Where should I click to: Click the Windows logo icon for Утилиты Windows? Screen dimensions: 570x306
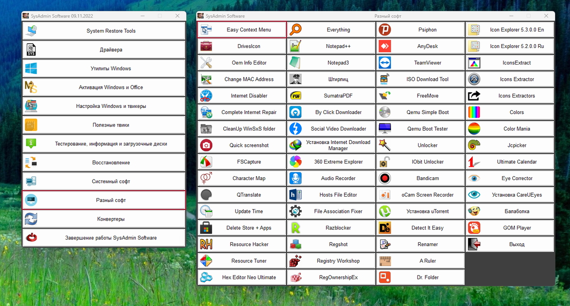pyautogui.click(x=31, y=68)
